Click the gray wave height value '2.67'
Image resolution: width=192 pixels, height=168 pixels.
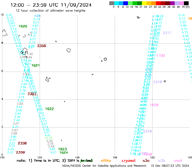click(15, 130)
